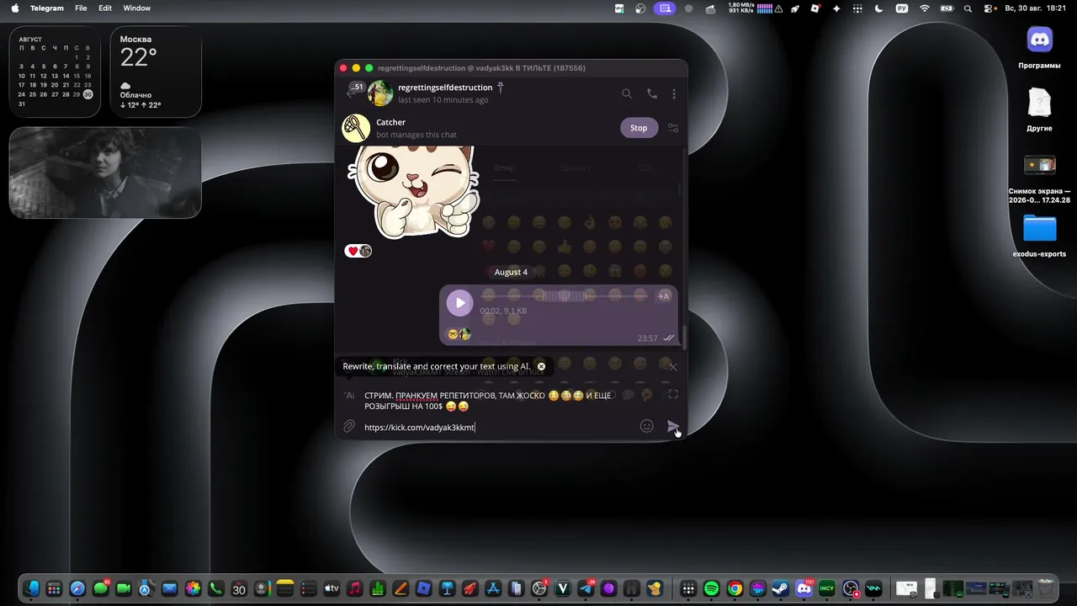Screen dimensions: 1077x606
Task: Start a voice call from chat header
Action: [x=652, y=93]
